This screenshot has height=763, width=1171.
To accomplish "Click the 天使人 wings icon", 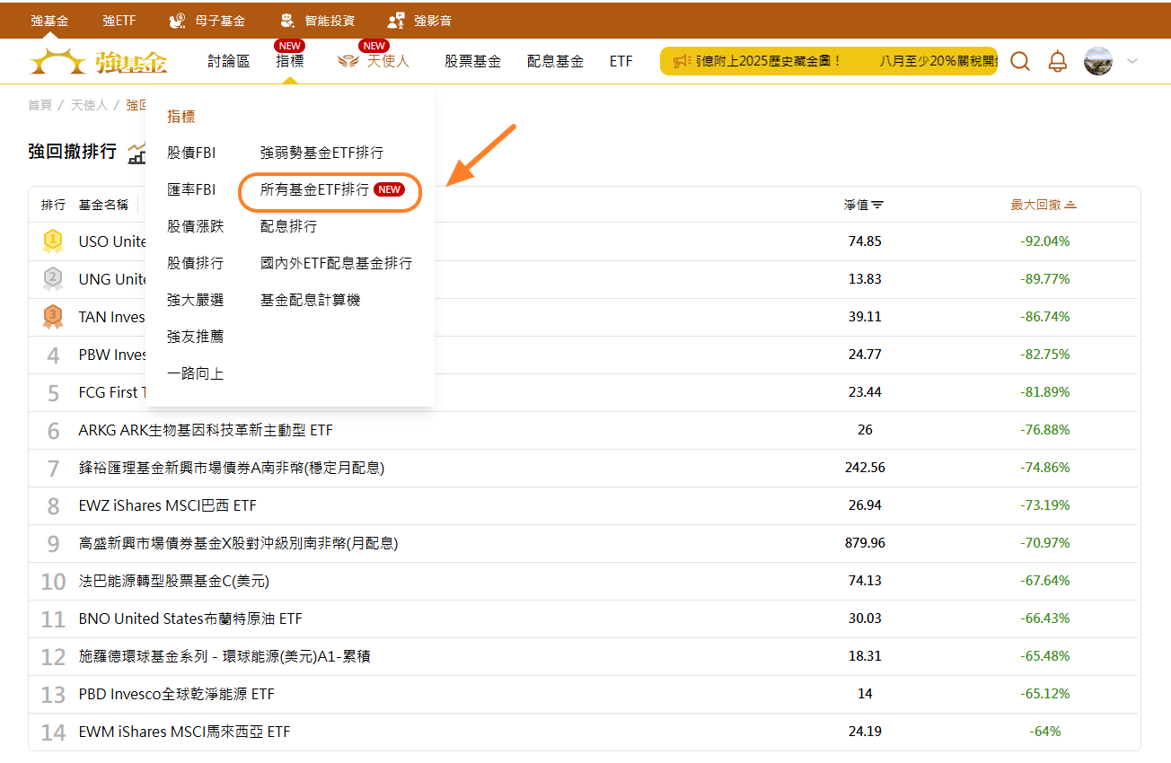I will [348, 61].
